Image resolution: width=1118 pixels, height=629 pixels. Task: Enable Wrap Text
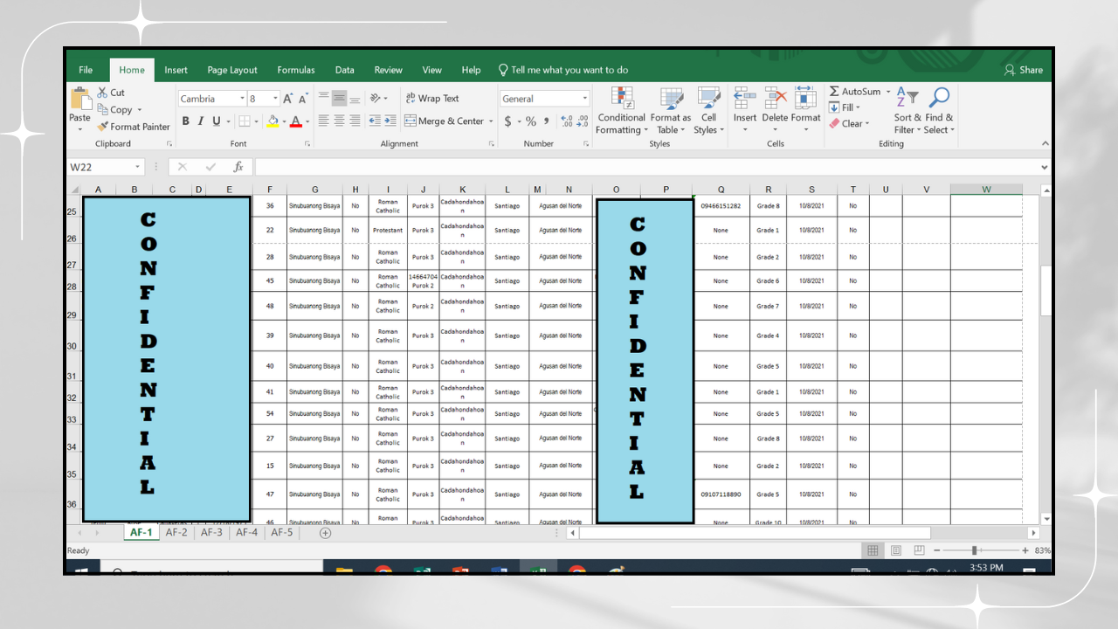432,98
